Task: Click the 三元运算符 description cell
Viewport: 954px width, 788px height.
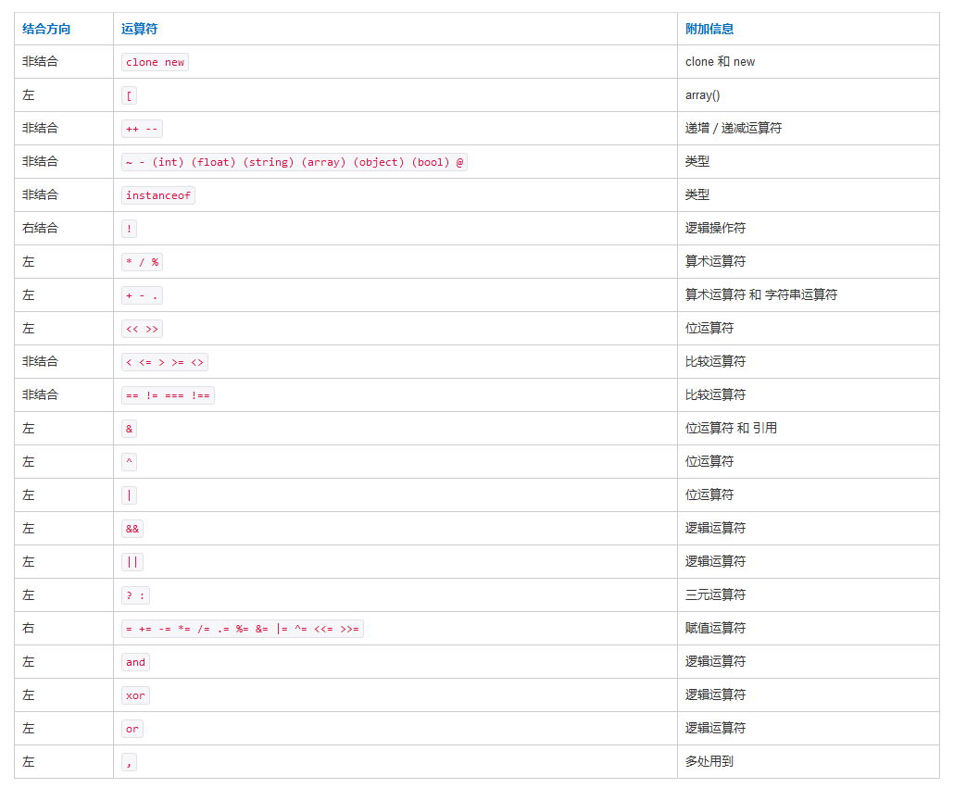Action: (715, 595)
